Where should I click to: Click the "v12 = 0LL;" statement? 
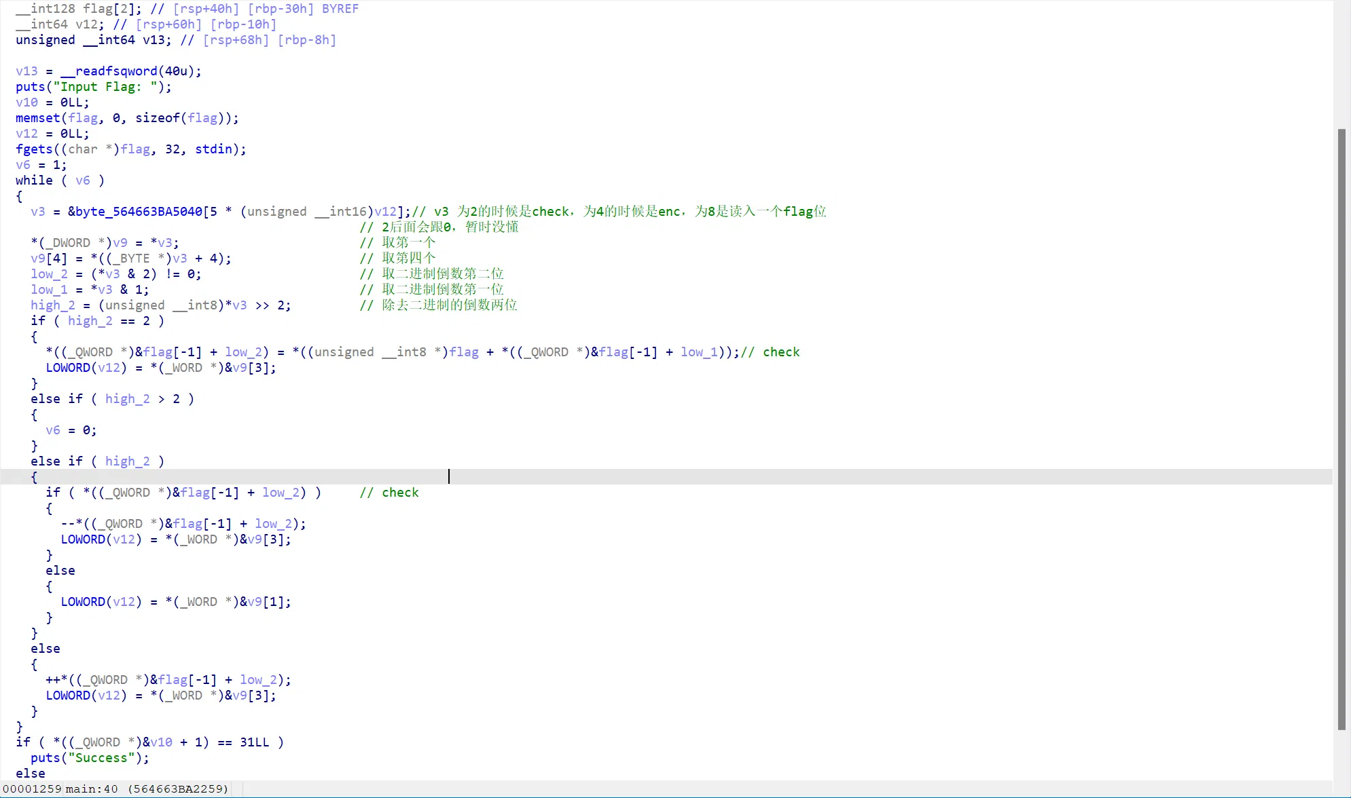coord(52,134)
